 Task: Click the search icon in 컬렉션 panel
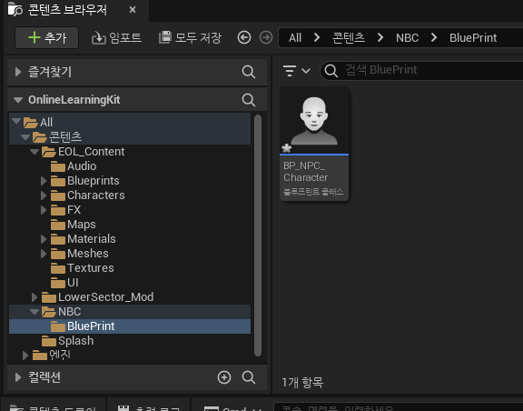(x=249, y=377)
